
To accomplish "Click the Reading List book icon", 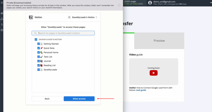I will click(x=41, y=65).
